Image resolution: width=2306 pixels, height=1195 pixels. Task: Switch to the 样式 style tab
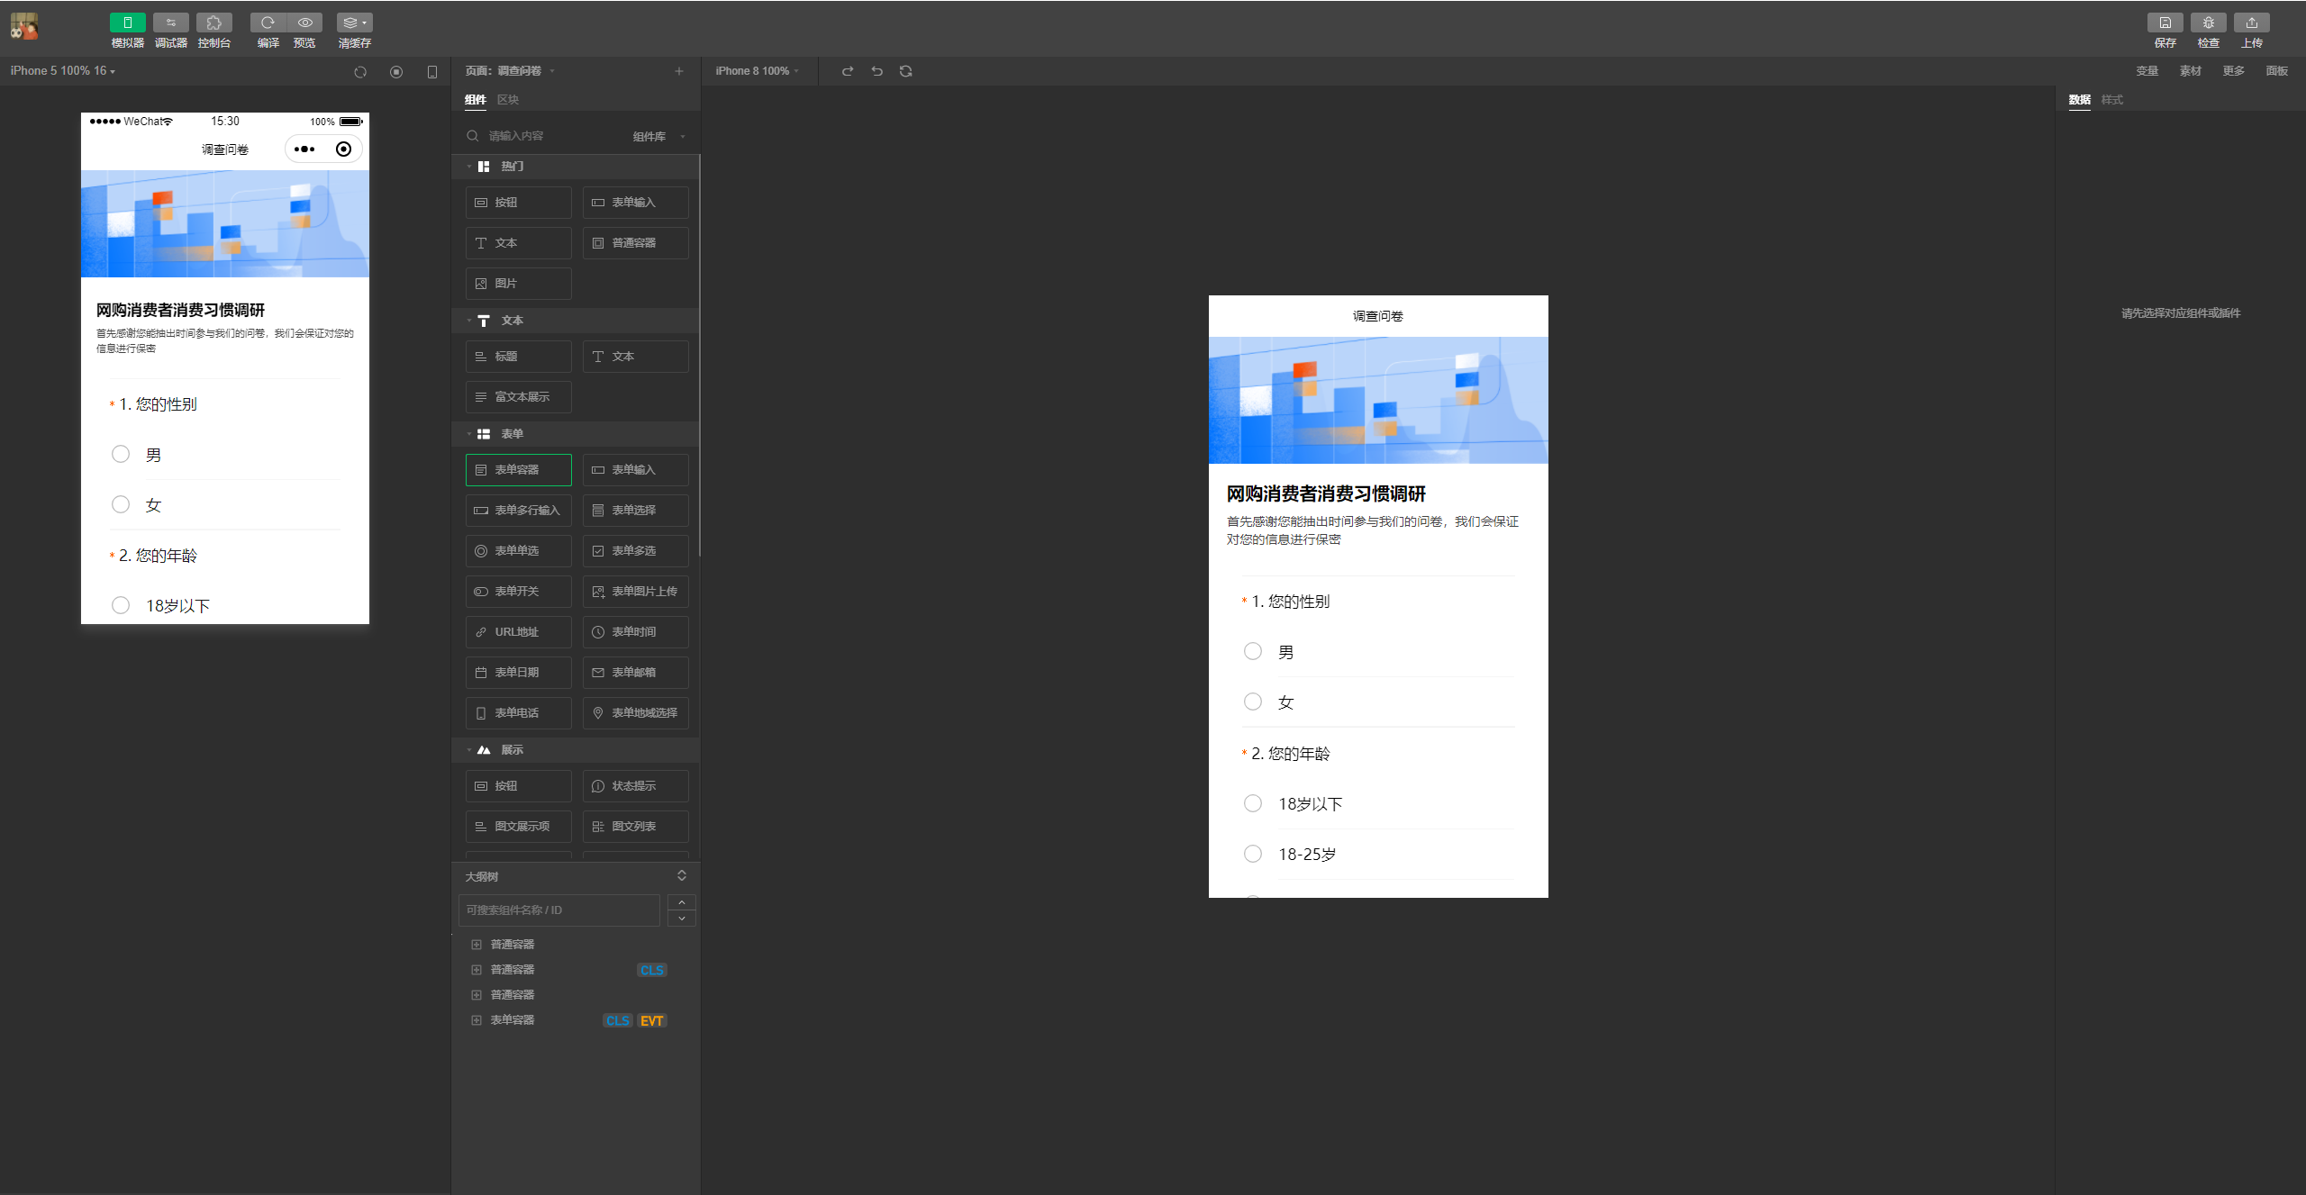(x=2112, y=100)
